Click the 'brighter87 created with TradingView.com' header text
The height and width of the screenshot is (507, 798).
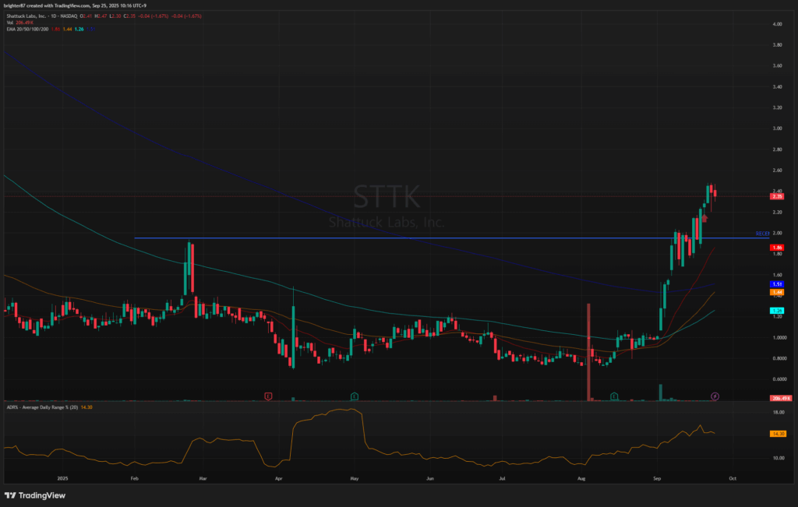tap(47, 5)
